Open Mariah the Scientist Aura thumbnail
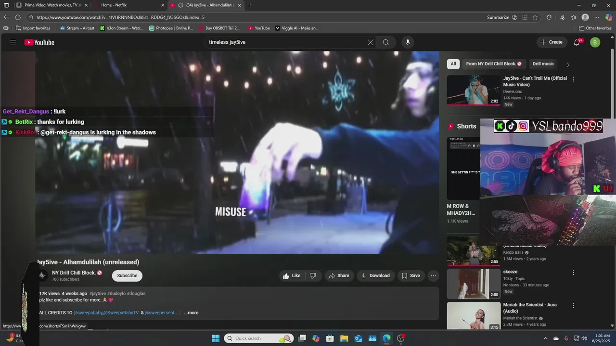 pyautogui.click(x=474, y=316)
